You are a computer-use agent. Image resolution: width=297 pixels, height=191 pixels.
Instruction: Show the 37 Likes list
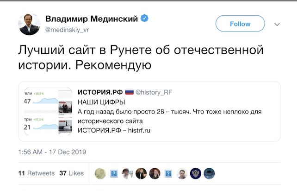[x=71, y=173]
